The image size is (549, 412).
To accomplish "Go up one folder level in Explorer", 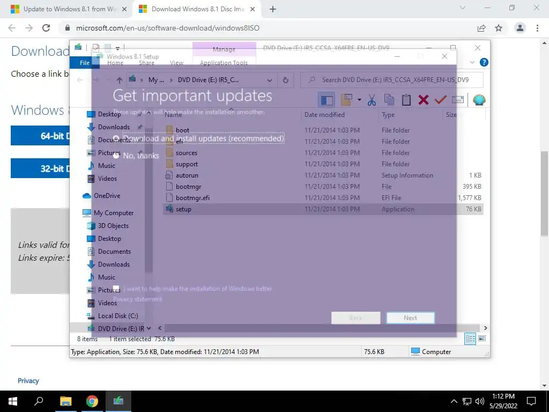I will click(x=120, y=80).
